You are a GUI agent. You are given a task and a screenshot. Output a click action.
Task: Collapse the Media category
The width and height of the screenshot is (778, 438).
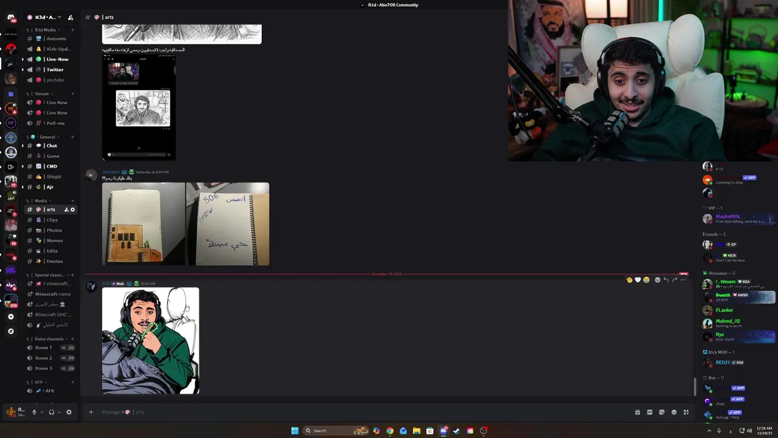41,201
